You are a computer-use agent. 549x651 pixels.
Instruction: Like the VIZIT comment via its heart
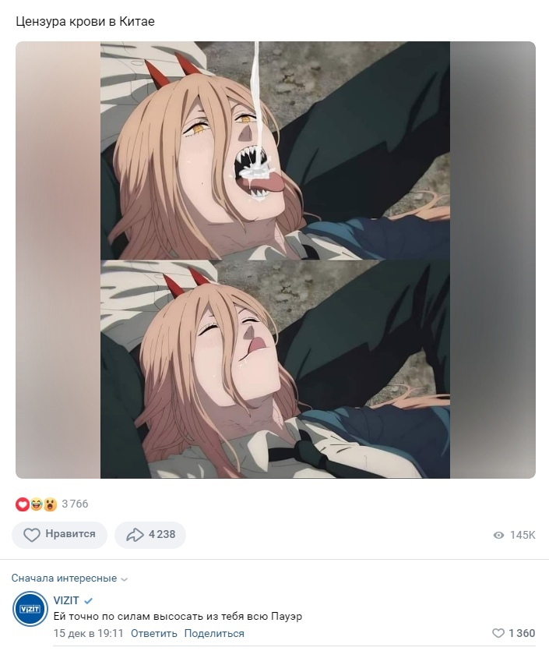(x=499, y=633)
